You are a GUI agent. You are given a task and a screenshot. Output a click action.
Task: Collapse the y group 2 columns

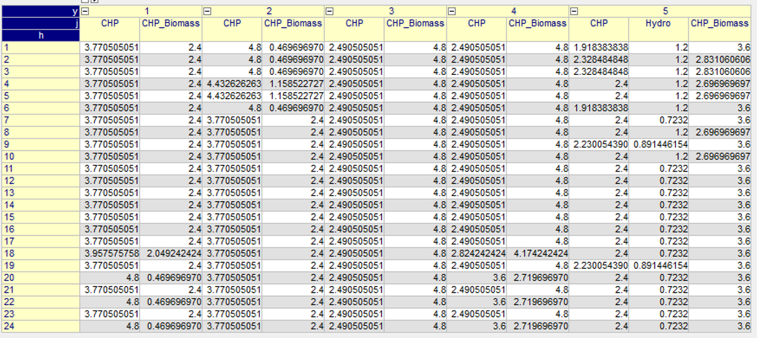[x=207, y=12]
